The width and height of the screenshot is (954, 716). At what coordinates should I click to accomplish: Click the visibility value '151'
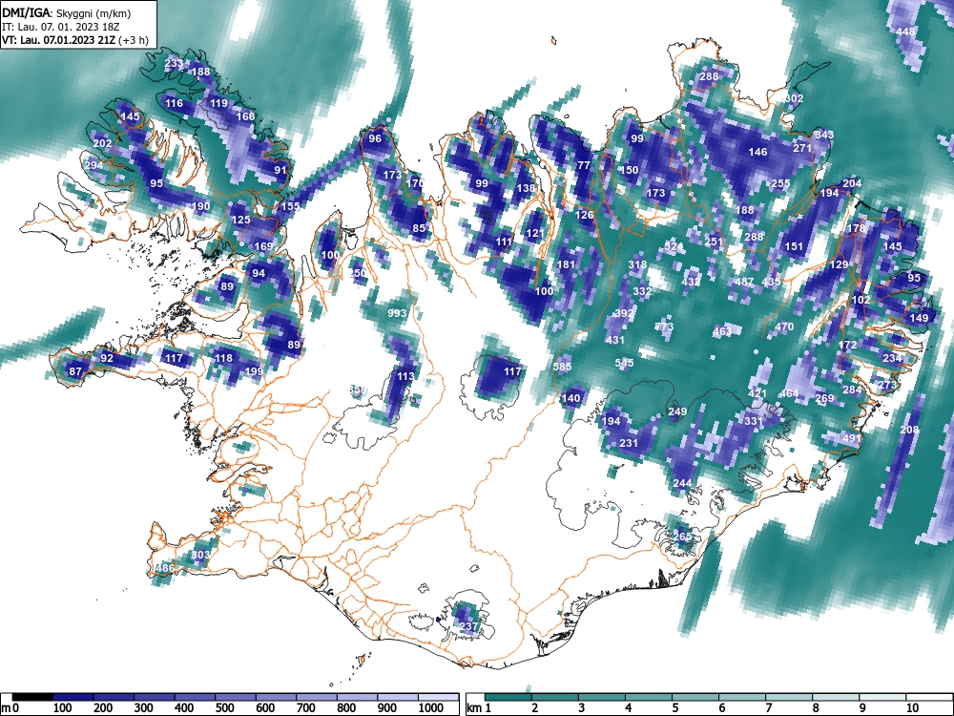(794, 246)
